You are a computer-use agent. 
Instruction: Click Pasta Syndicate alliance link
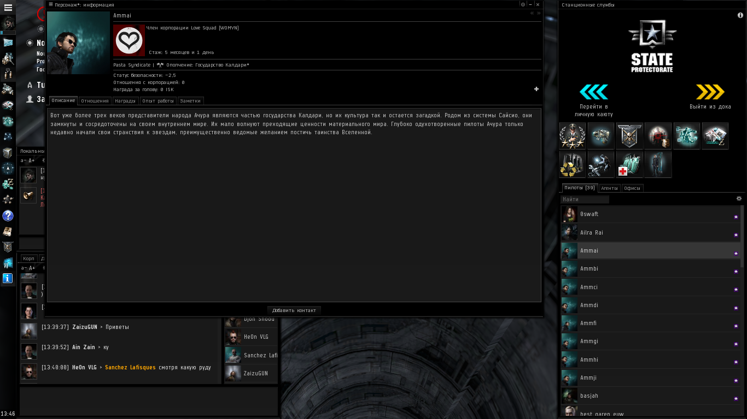pos(132,65)
